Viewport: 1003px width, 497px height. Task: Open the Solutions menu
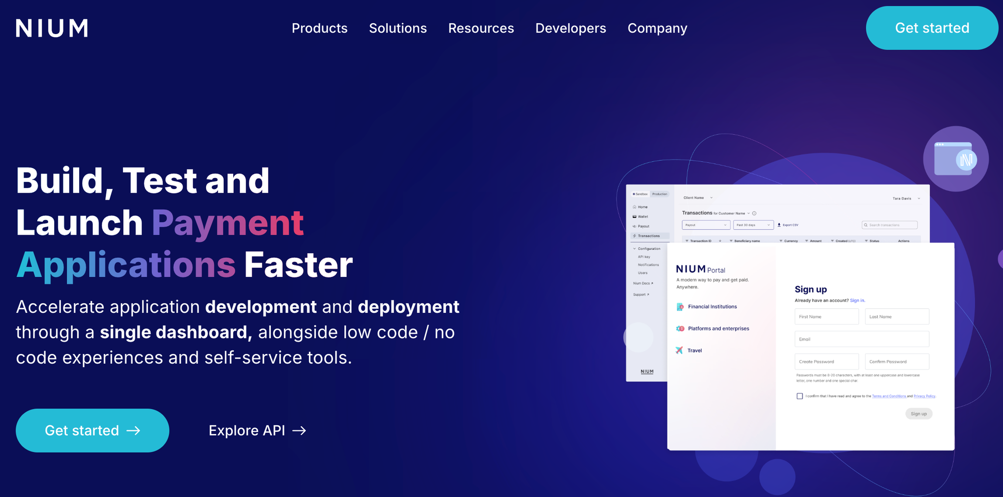[398, 28]
